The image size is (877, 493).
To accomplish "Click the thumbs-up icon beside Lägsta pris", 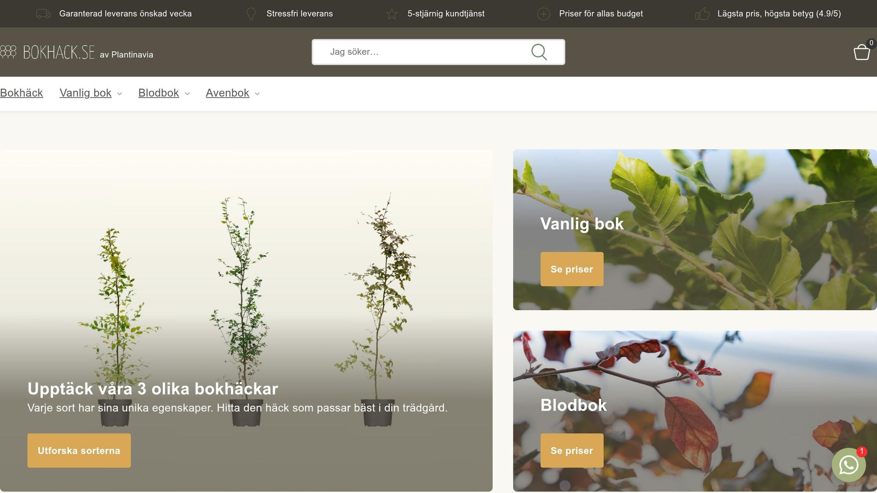I will pos(702,14).
